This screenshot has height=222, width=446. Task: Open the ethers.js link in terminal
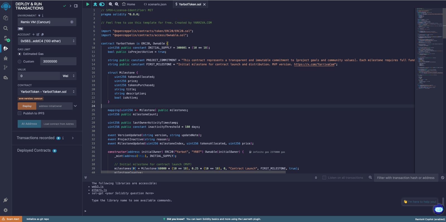99,190
